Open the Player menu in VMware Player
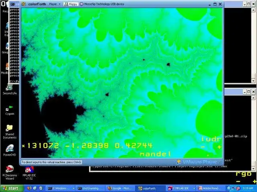 point(55,4)
